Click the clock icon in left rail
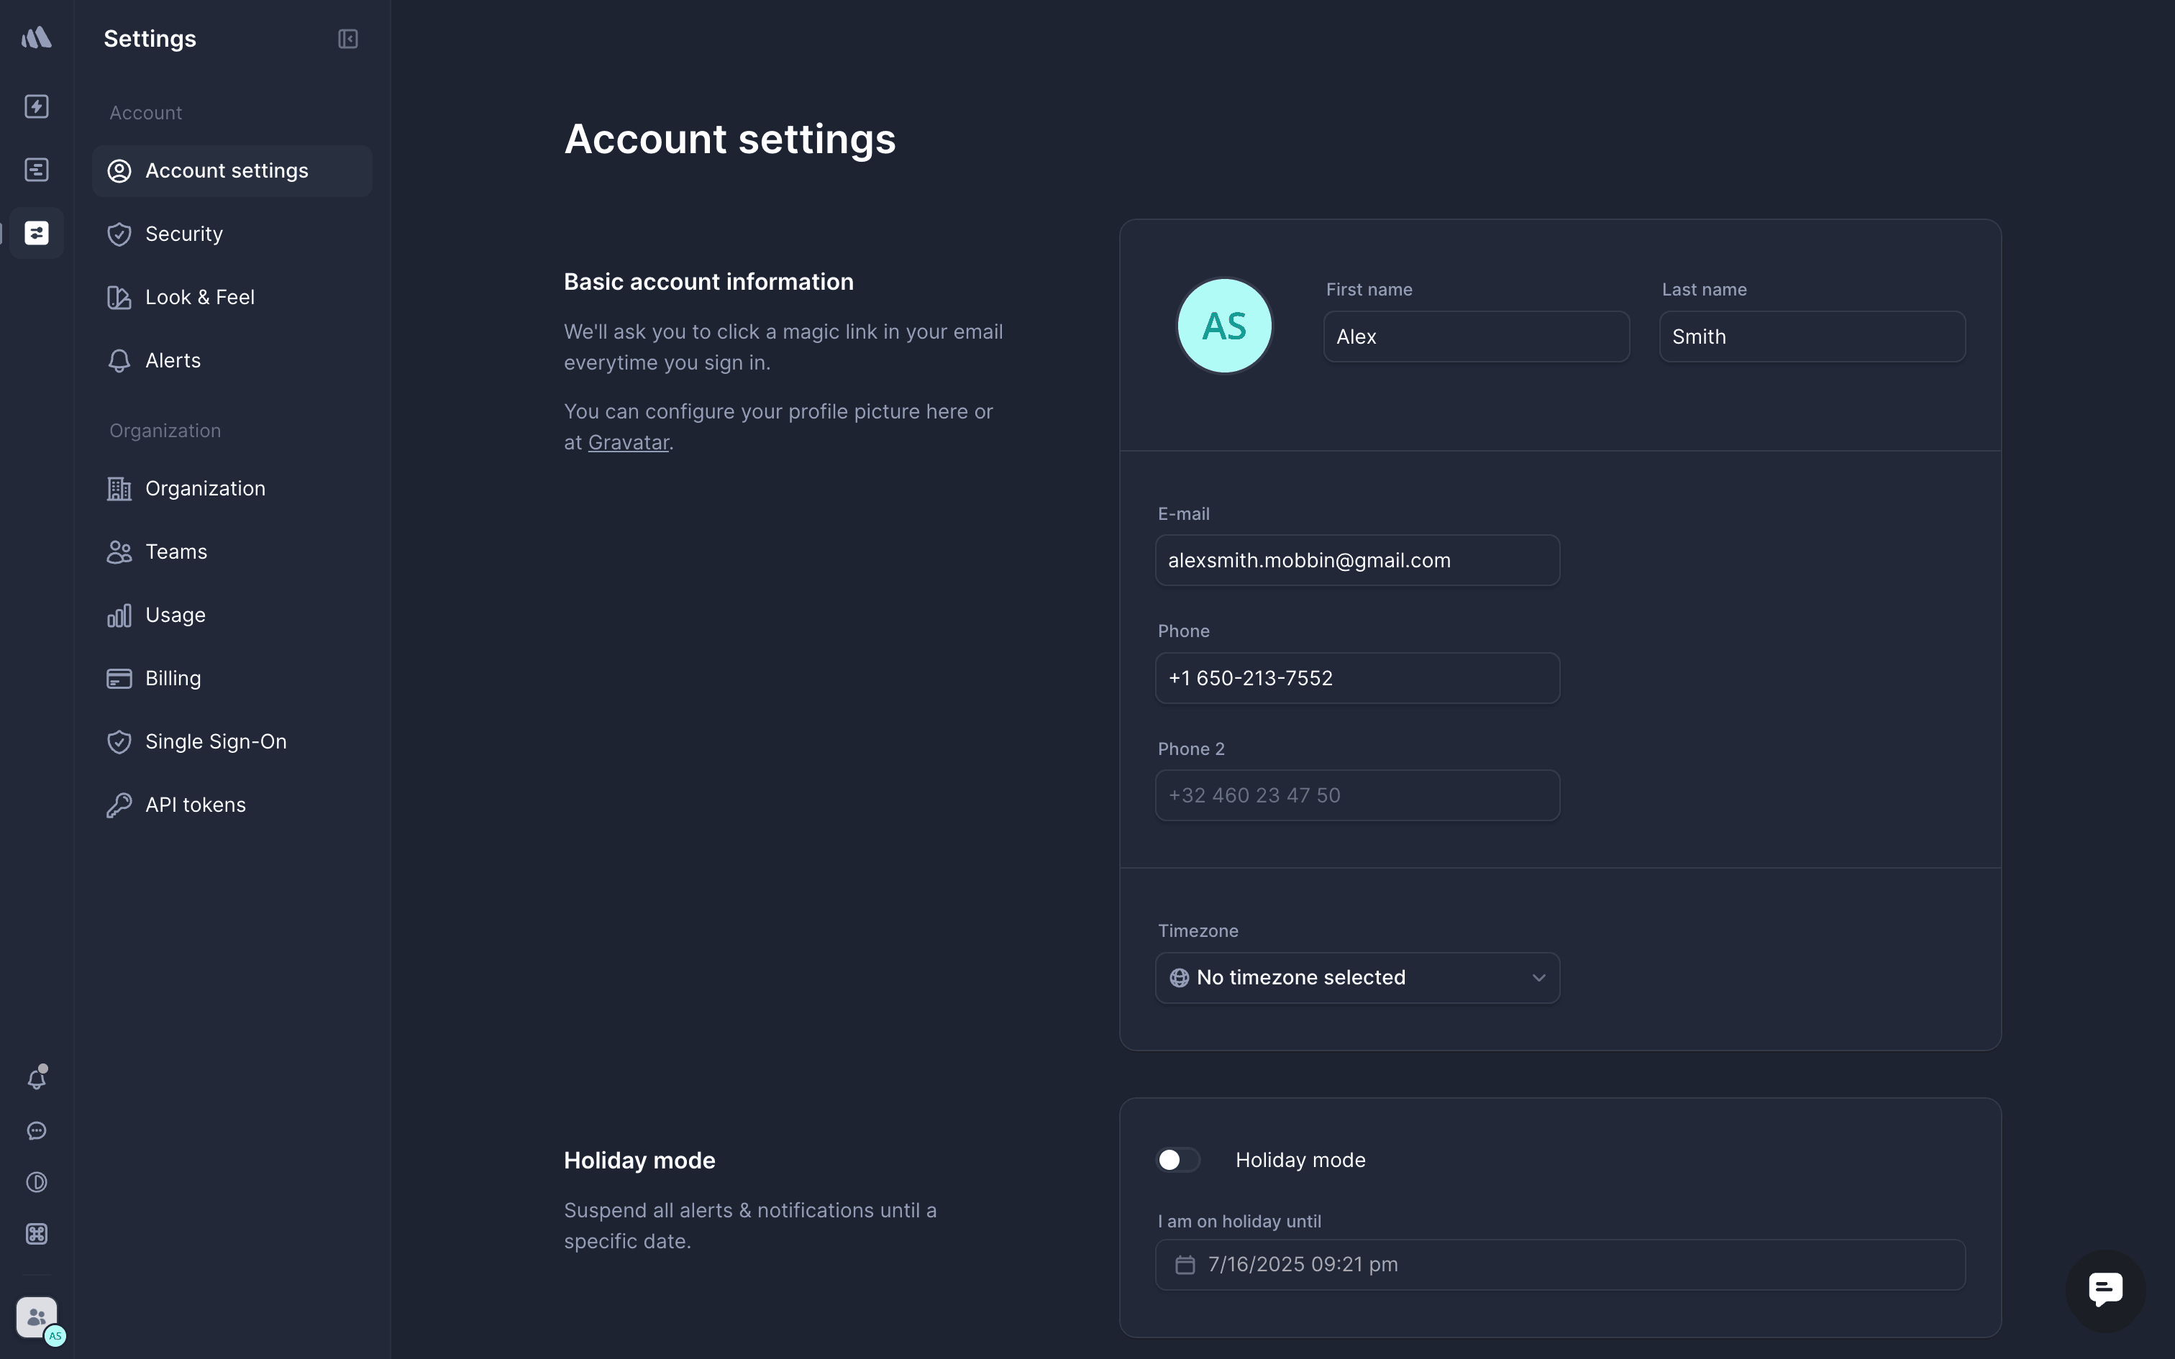 tap(37, 1182)
